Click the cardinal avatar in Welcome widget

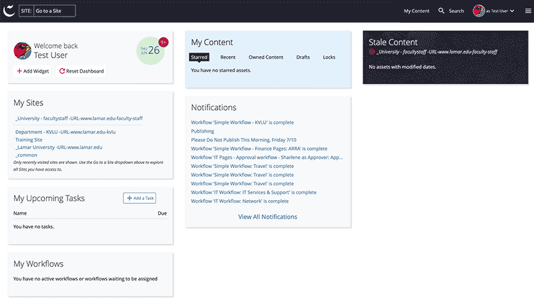click(x=23, y=51)
